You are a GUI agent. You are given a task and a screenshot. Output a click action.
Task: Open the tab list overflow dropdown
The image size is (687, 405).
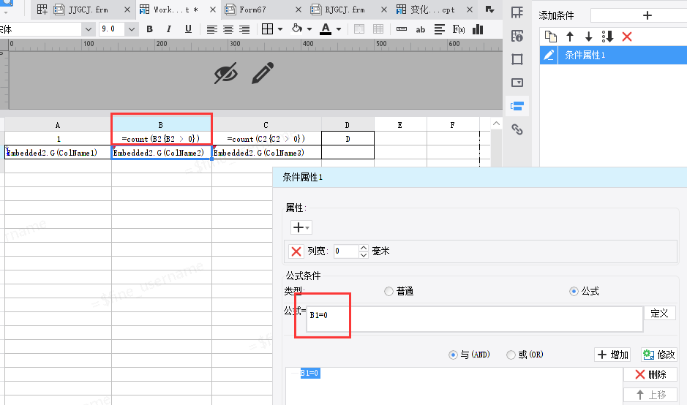pos(490,10)
